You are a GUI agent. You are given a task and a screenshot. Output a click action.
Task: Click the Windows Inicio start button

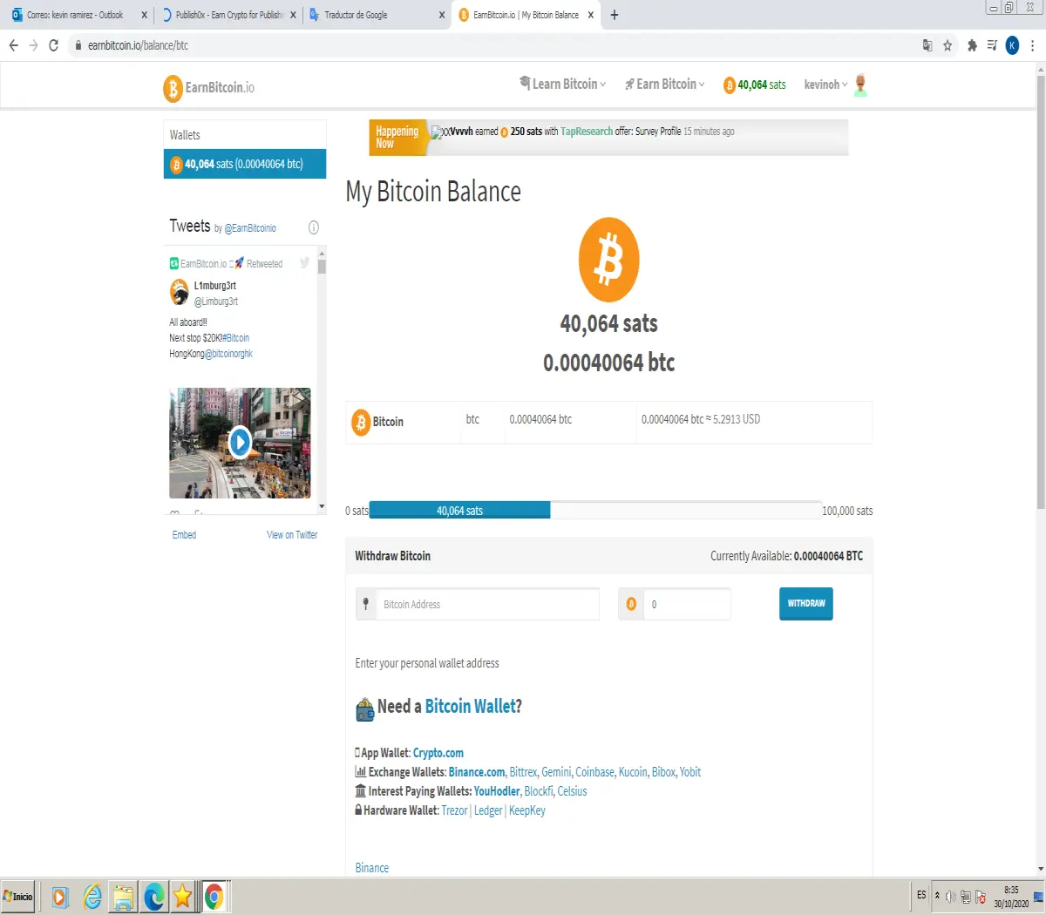[17, 897]
